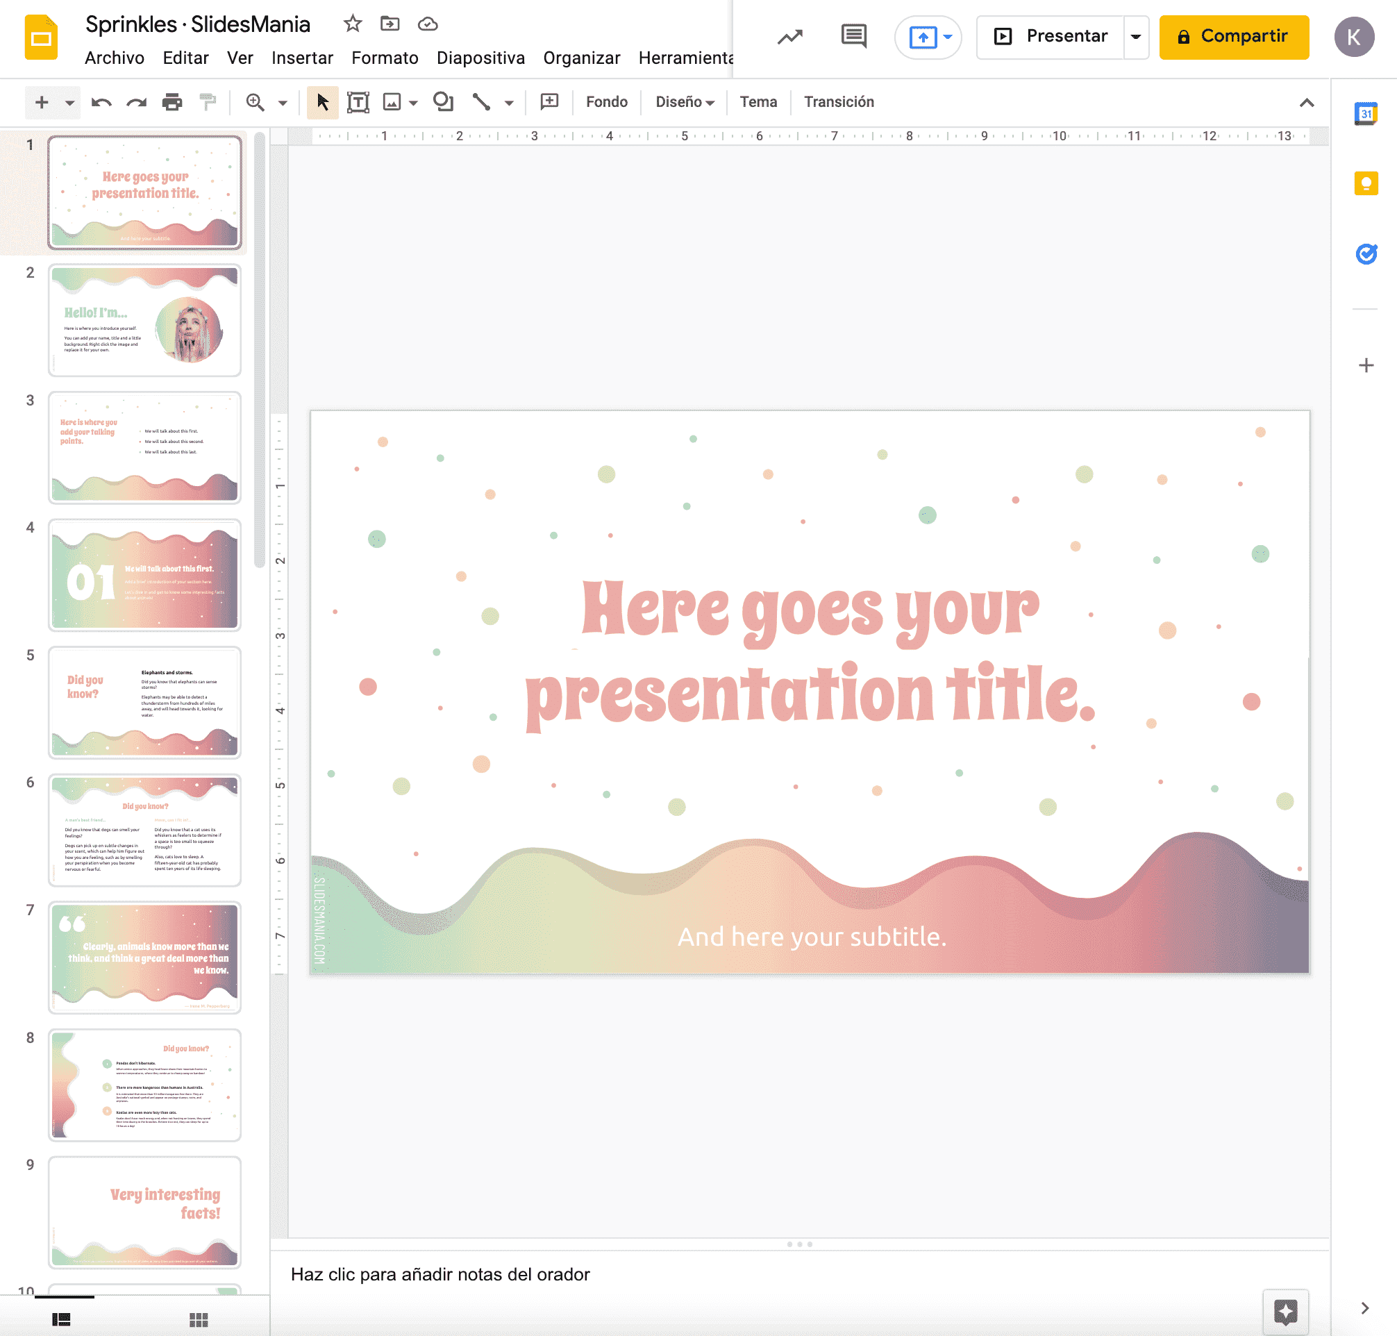The width and height of the screenshot is (1397, 1336).
Task: Insert a new comment on the slide
Action: (549, 102)
